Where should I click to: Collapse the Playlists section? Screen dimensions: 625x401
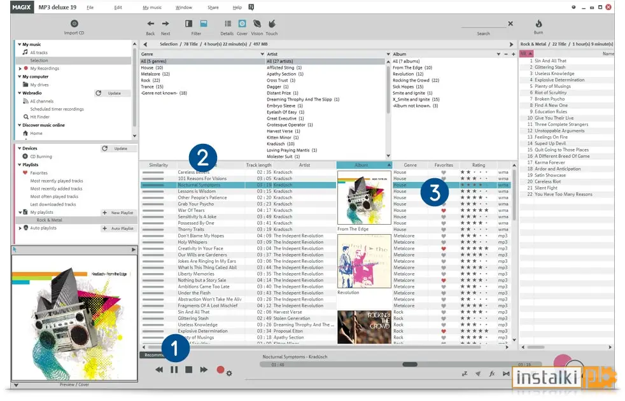tap(19, 165)
